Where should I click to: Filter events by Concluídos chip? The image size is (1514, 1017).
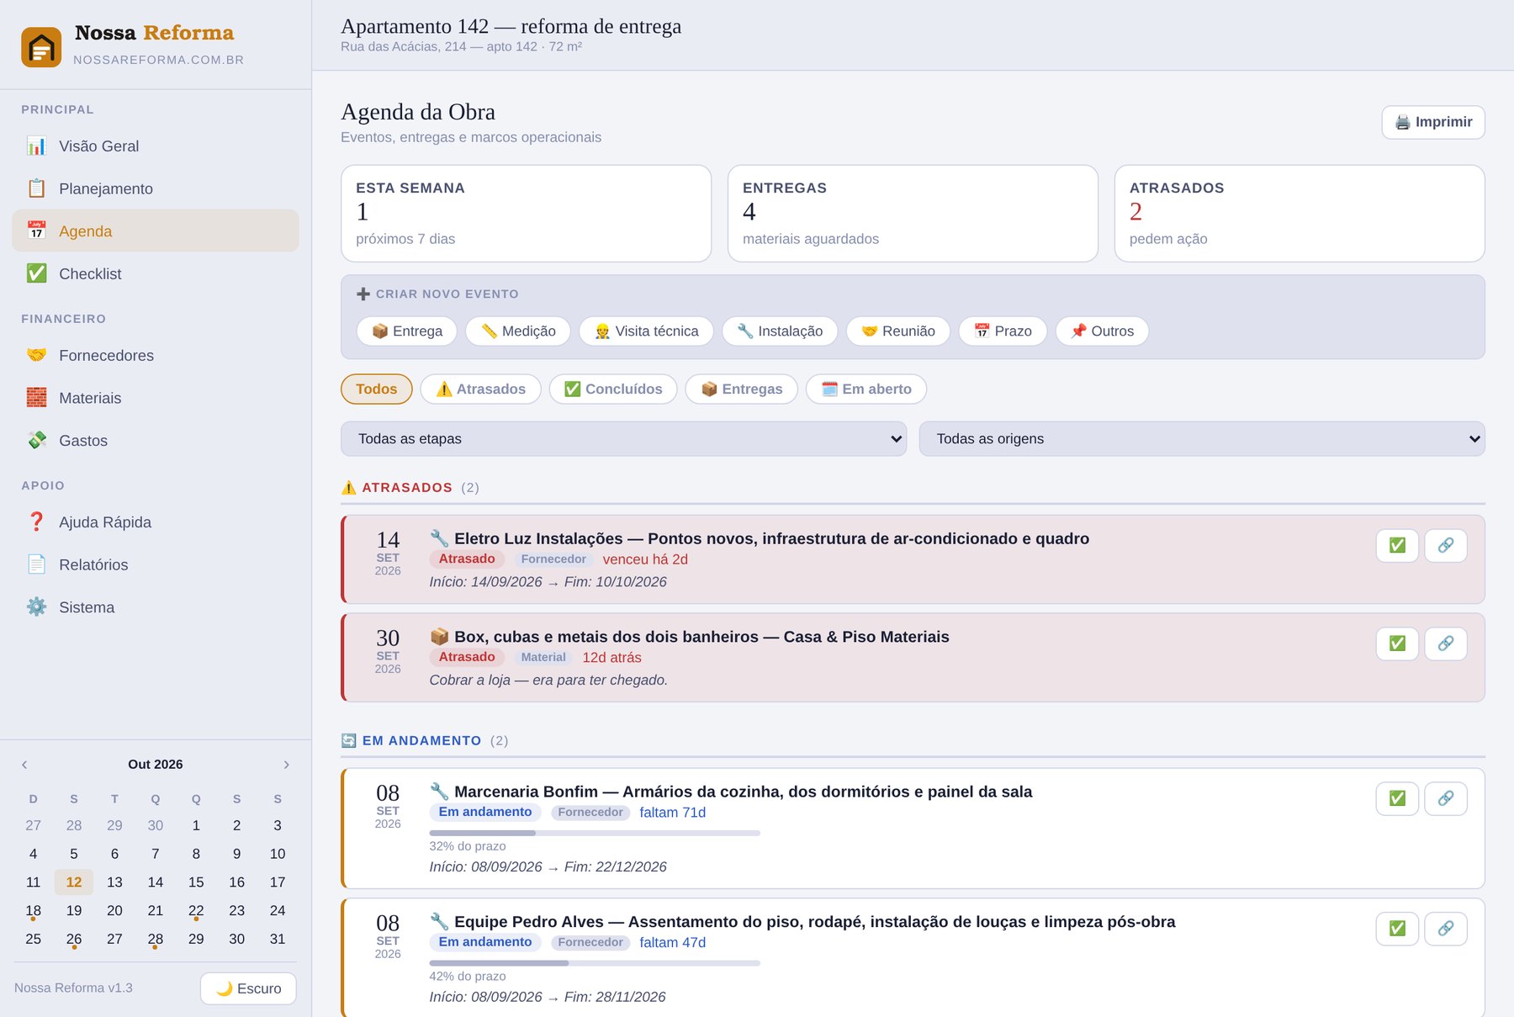[x=613, y=389]
